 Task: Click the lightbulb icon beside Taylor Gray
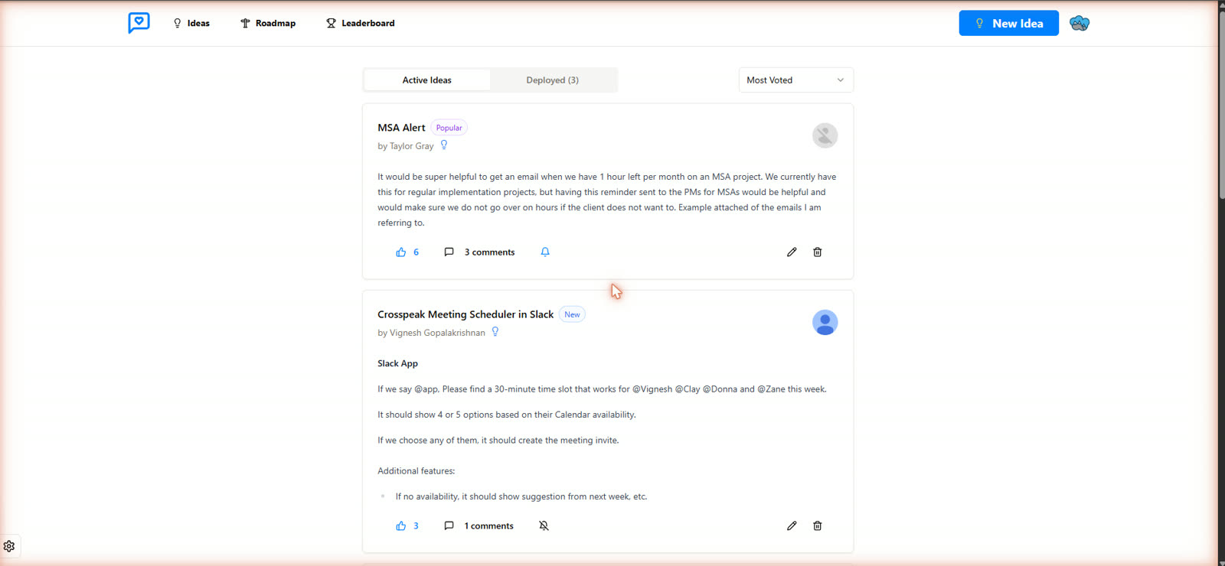444,145
